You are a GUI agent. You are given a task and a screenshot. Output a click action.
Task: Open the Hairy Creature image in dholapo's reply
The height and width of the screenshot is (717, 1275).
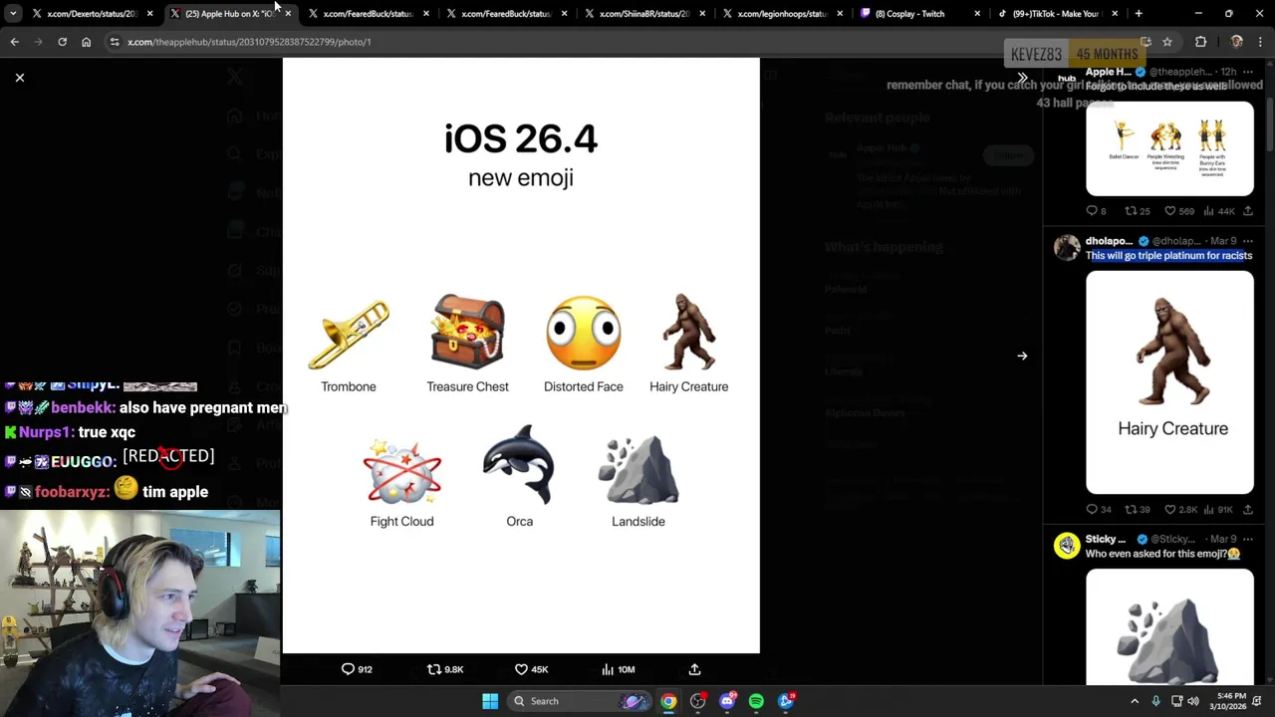[x=1169, y=382]
